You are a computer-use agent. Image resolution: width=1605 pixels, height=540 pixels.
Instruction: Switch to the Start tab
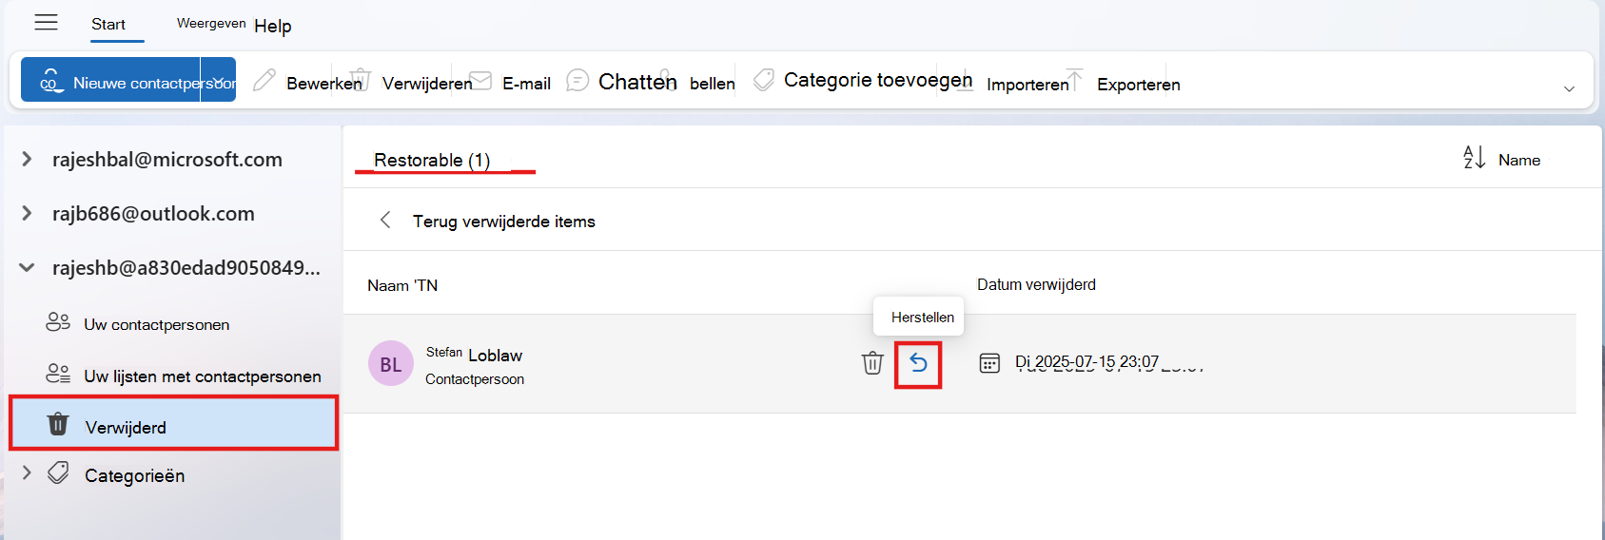[108, 25]
